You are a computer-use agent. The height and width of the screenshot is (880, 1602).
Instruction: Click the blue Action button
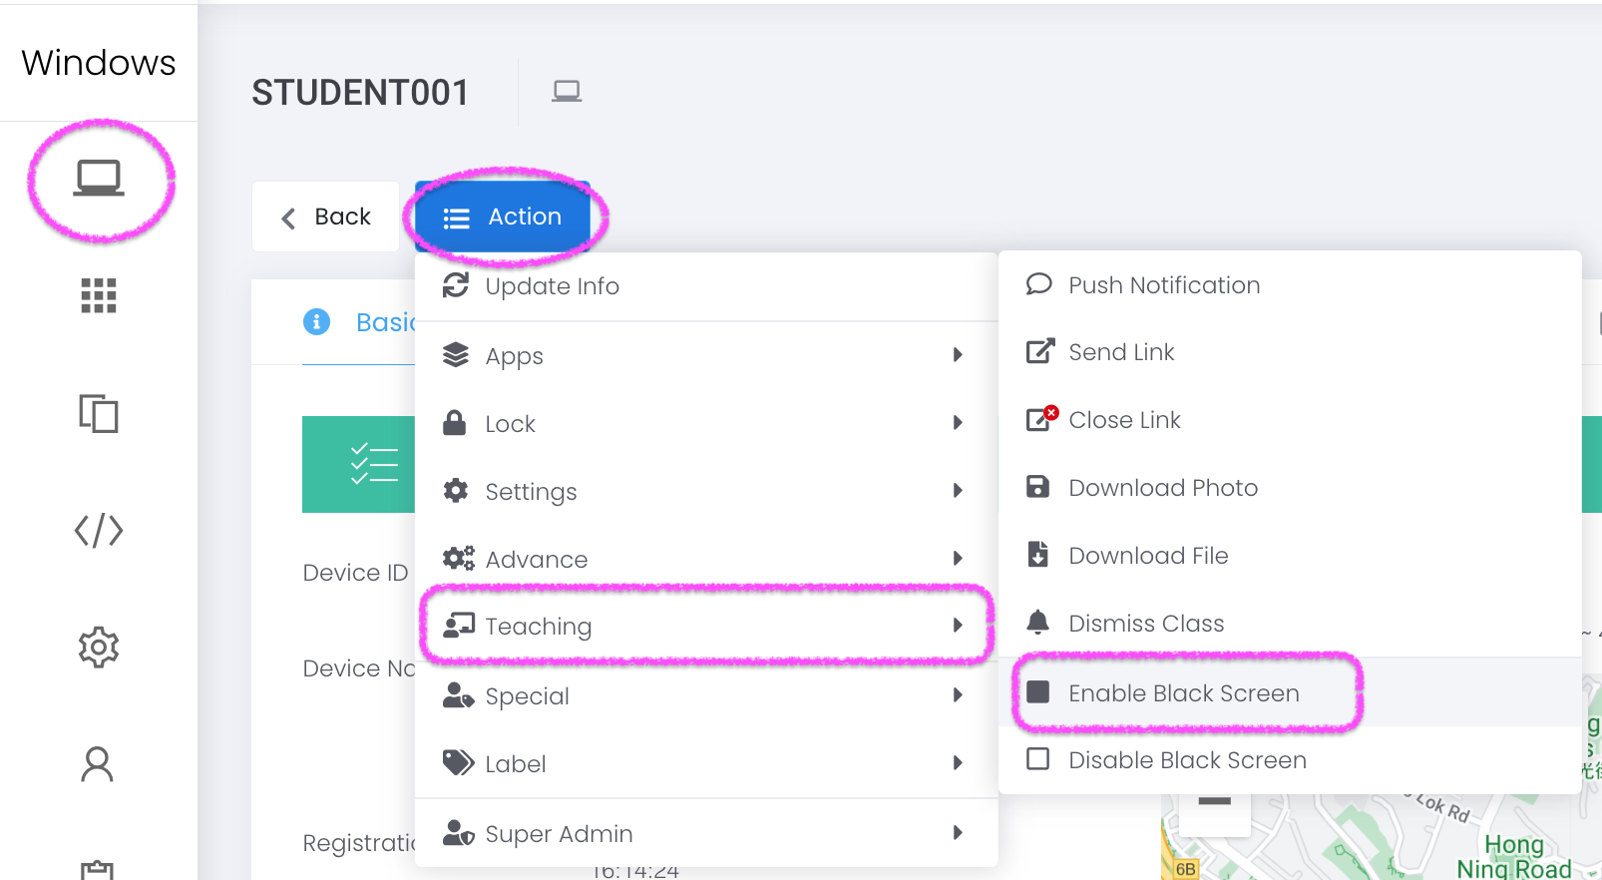point(503,217)
